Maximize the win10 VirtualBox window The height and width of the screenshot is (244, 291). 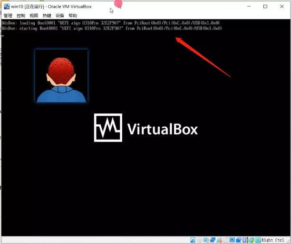[x=265, y=7]
